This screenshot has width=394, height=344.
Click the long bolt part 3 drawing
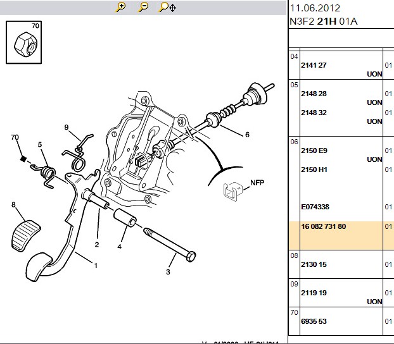(170, 245)
